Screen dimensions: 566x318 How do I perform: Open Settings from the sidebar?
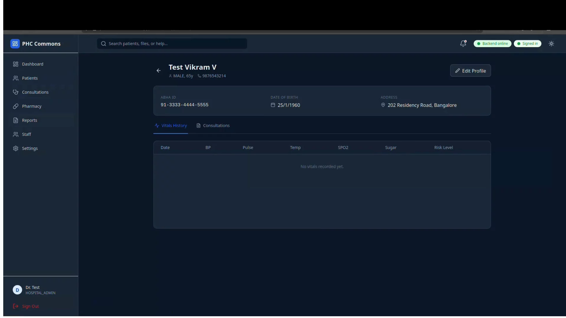point(29,148)
